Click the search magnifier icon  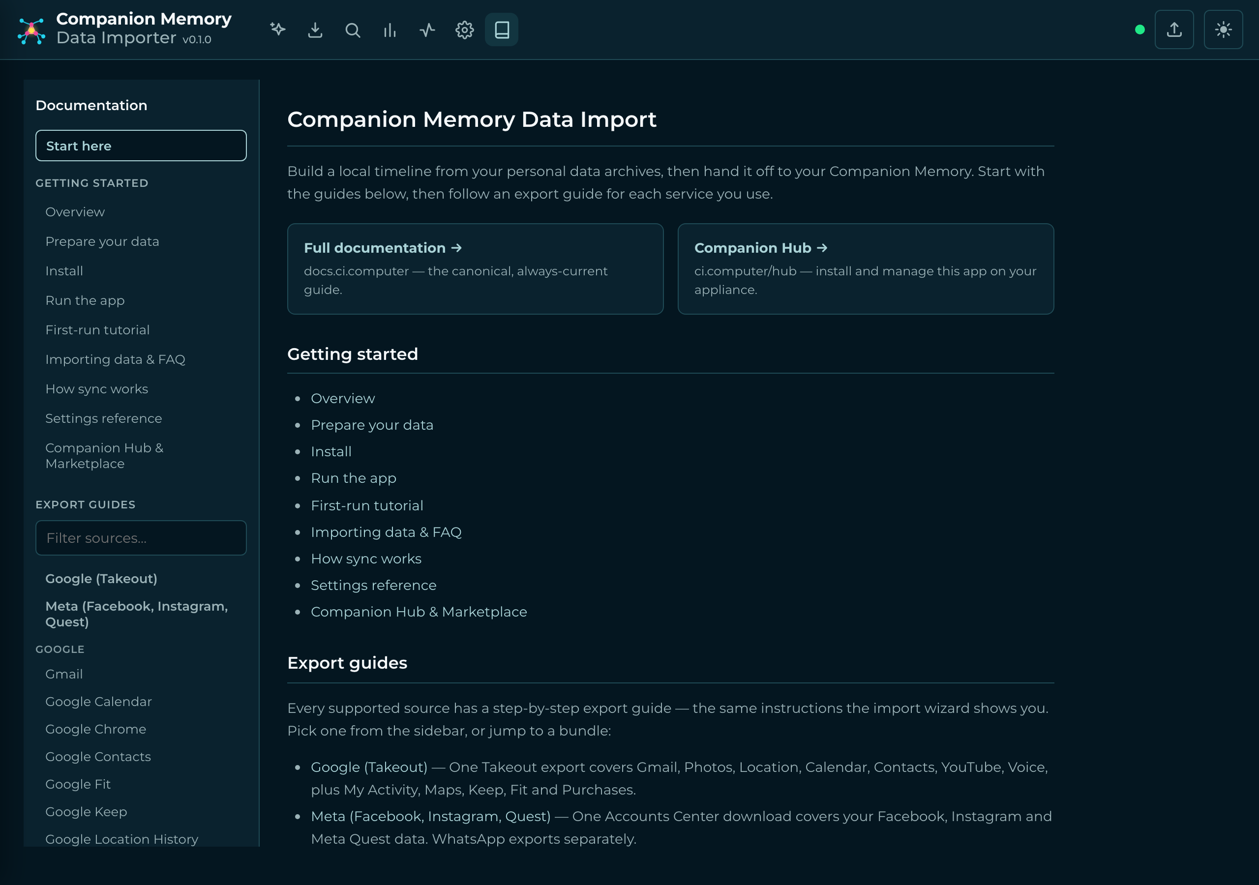pyautogui.click(x=353, y=29)
